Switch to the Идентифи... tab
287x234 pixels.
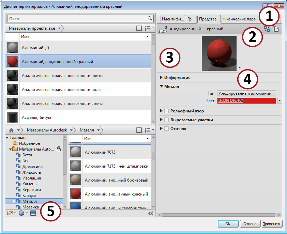tap(173, 19)
